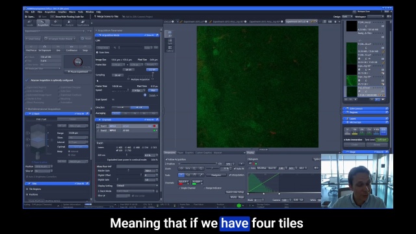Toggle Track1 checkbox in Channels list
Image resolution: width=416 pixels, height=234 pixels.
[98, 126]
